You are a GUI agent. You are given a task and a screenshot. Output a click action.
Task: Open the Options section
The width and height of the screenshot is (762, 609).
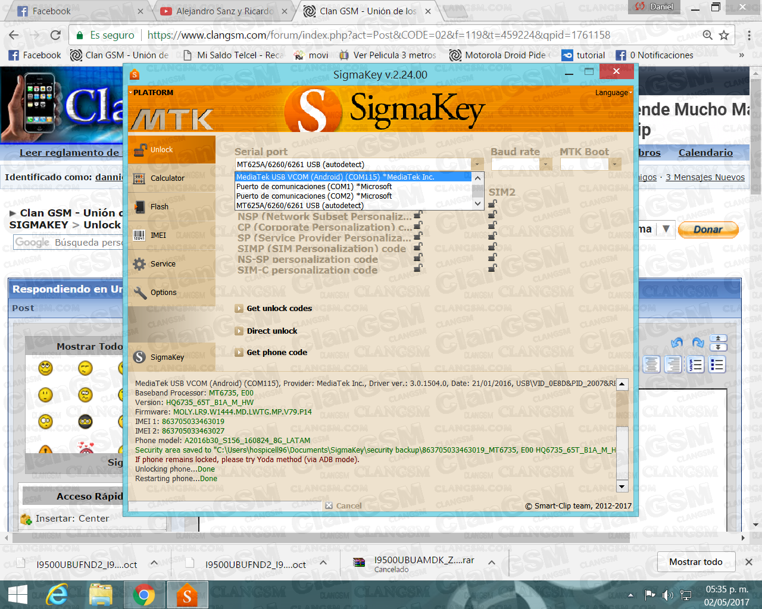(x=171, y=293)
